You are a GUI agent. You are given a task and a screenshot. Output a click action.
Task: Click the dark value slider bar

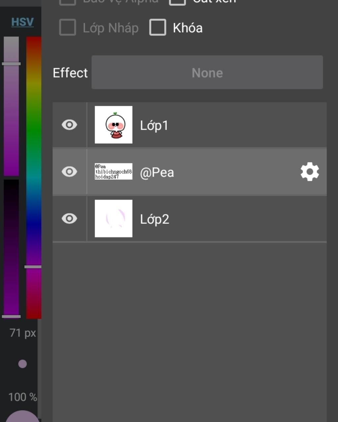point(11,247)
